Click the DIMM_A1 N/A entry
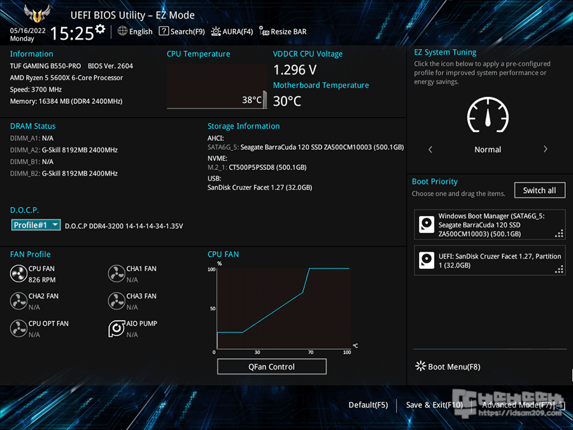Image resolution: width=573 pixels, height=430 pixels. tap(32, 138)
